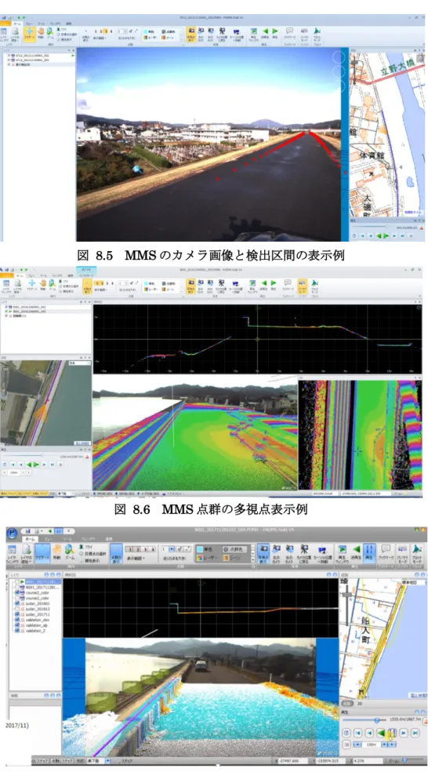
Task: Select レーザー coloring in bottom window
Action: (207, 558)
